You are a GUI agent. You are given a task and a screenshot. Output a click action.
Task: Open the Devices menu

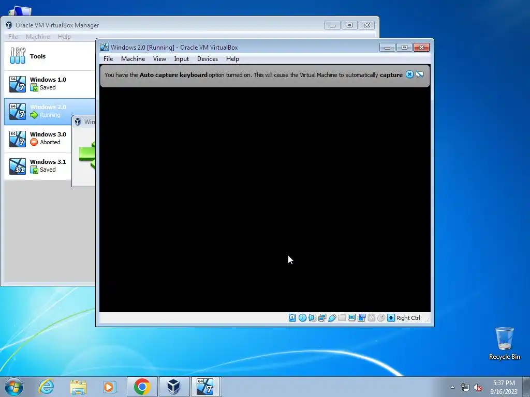point(207,59)
